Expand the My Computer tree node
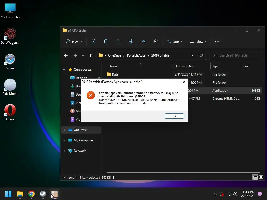 coord(64,140)
